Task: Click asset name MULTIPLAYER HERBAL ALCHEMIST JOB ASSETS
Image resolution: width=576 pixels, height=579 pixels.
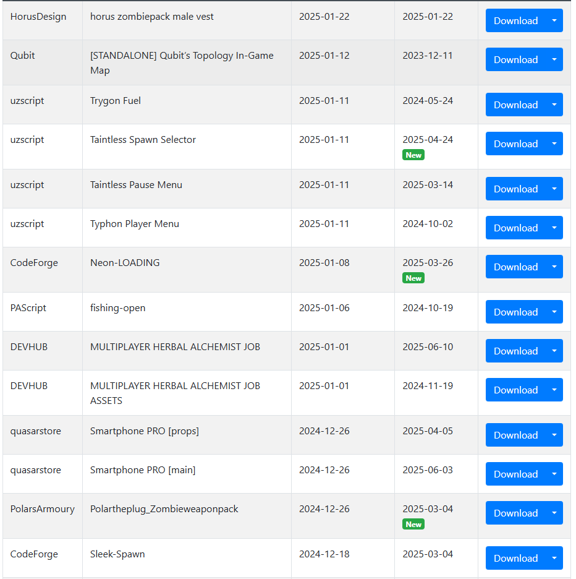Action: [176, 393]
